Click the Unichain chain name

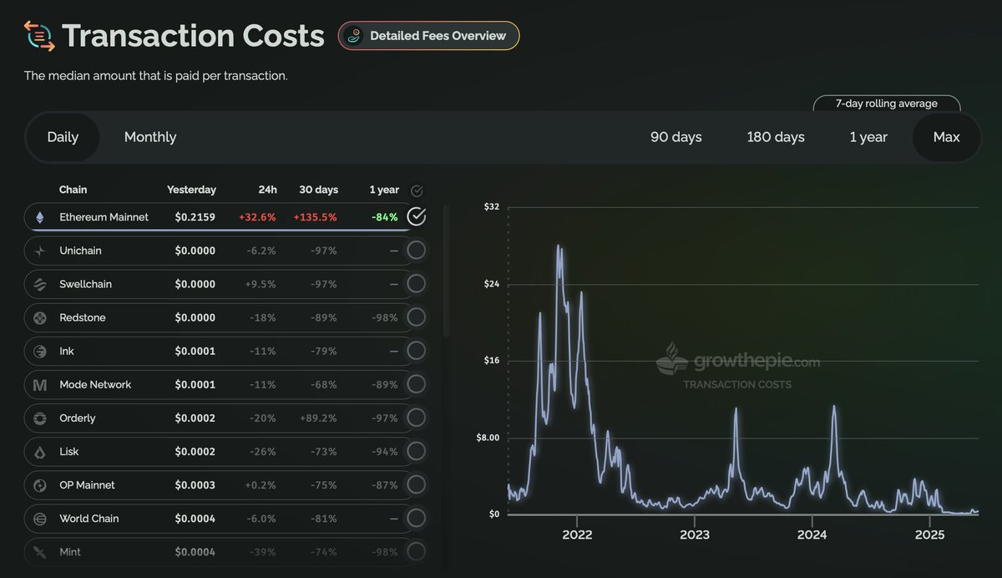[80, 251]
